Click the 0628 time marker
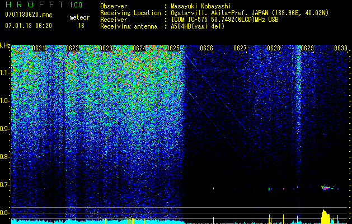The width and height of the screenshot is (352, 224). pyautogui.click(x=274, y=48)
